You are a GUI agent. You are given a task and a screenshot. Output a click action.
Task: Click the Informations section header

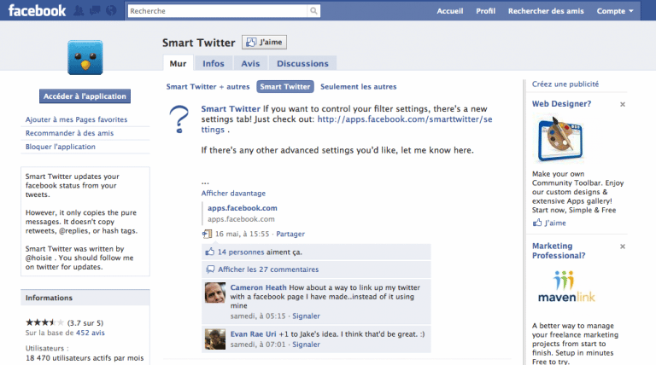pos(85,298)
